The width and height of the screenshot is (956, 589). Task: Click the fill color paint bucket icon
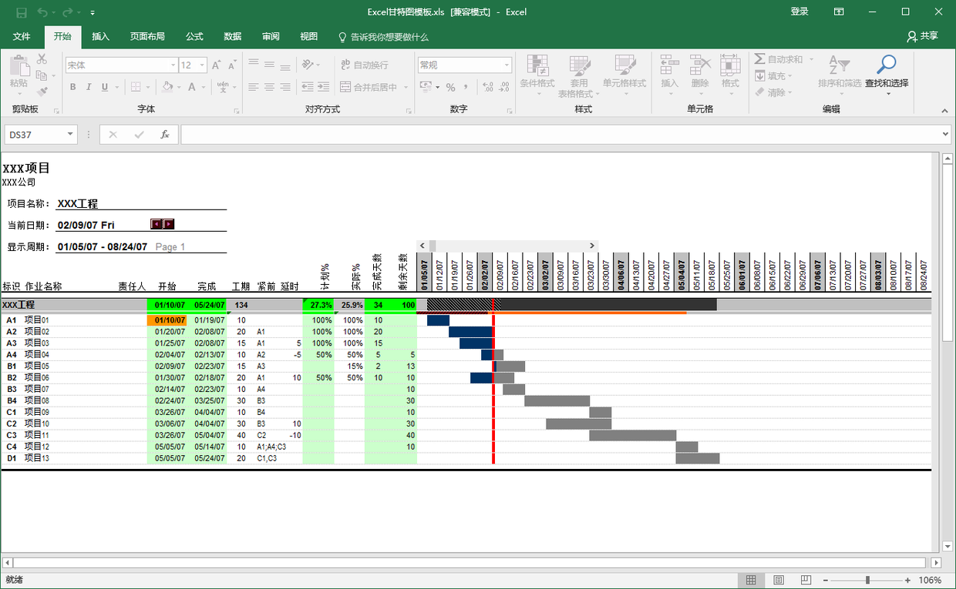click(168, 87)
